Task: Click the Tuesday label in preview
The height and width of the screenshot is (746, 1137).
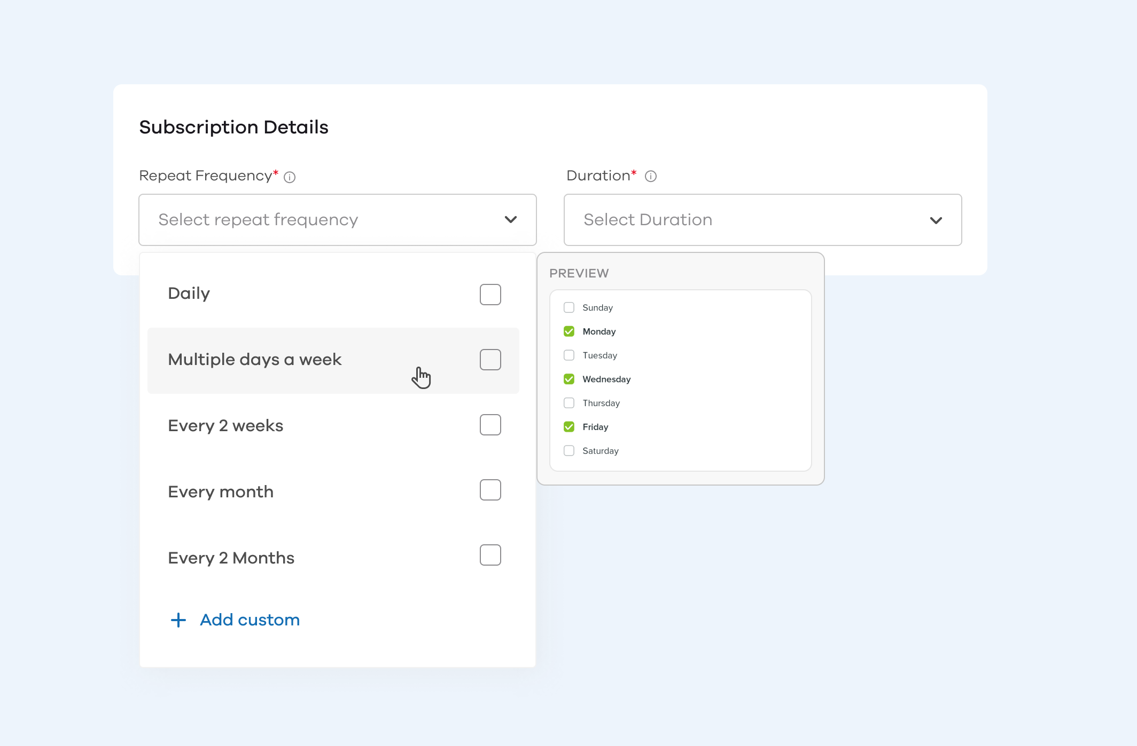Action: point(599,355)
